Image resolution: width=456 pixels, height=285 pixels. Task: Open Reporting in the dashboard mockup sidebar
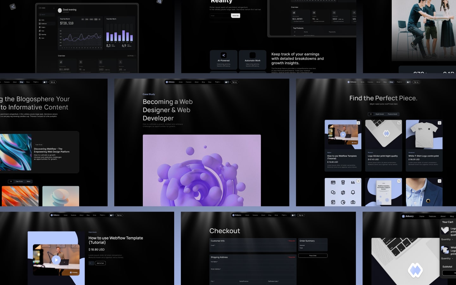pyautogui.click(x=42, y=35)
